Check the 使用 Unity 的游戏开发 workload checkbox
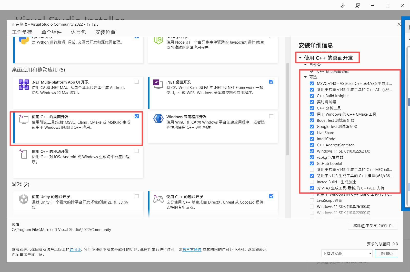The height and width of the screenshot is (272, 410). (137, 196)
